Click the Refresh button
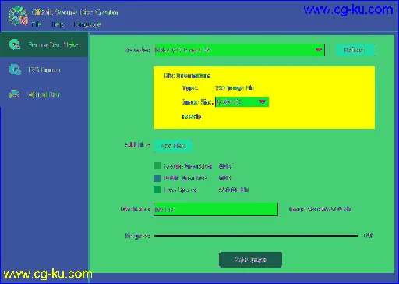This screenshot has height=284, width=399. (355, 50)
